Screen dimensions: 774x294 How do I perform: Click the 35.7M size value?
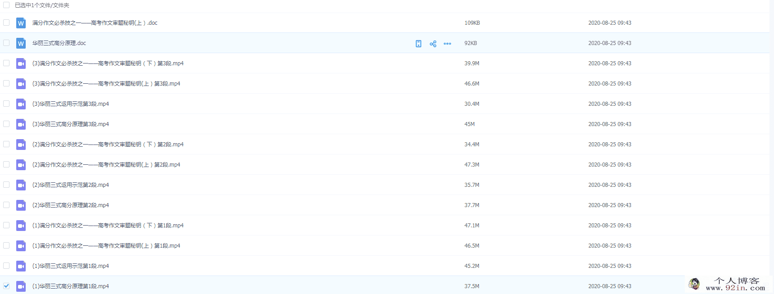pyautogui.click(x=472, y=185)
